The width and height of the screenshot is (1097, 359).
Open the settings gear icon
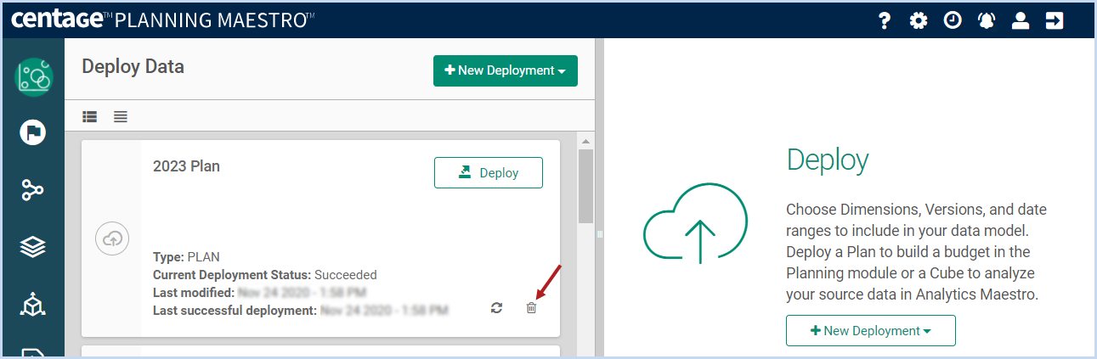coord(919,21)
